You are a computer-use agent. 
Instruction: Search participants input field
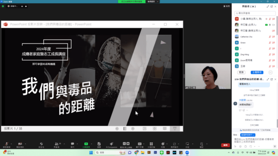point(255,13)
